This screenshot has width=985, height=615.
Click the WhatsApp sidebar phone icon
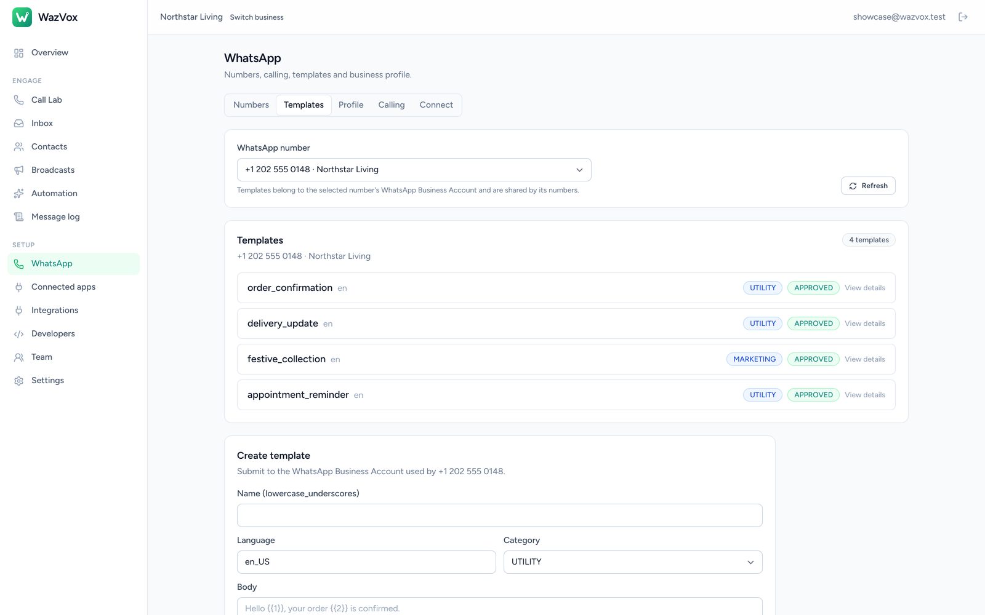click(x=19, y=263)
